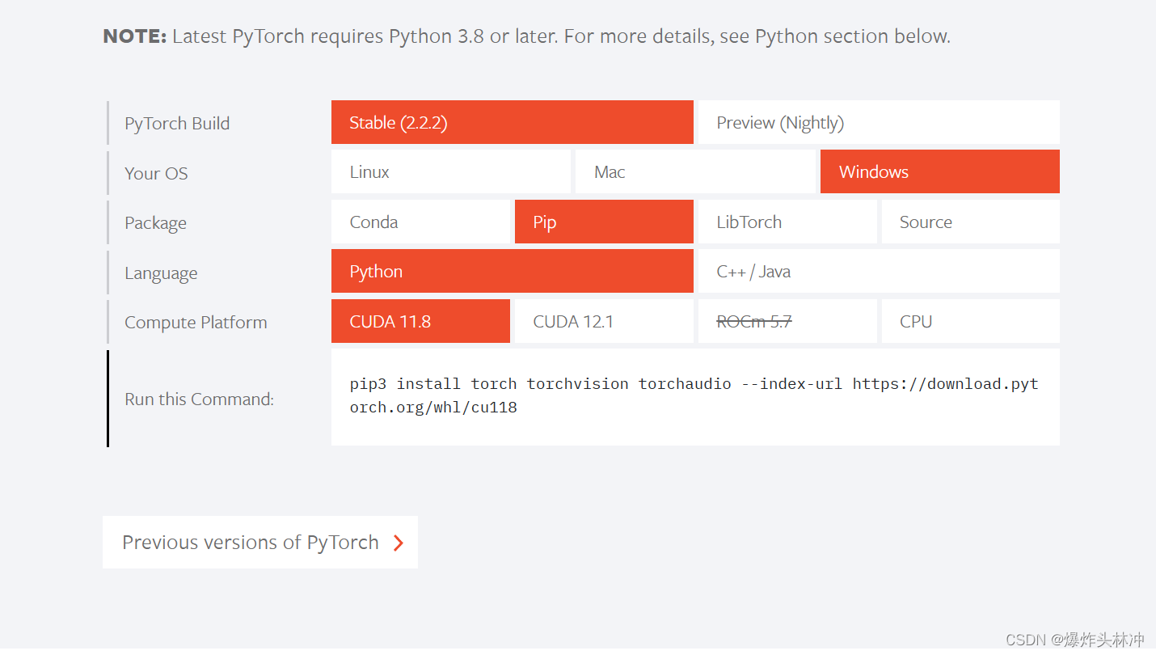Choose the CUDA 11.8 compute platform
Screen dimensions: 1156x655
coord(420,322)
